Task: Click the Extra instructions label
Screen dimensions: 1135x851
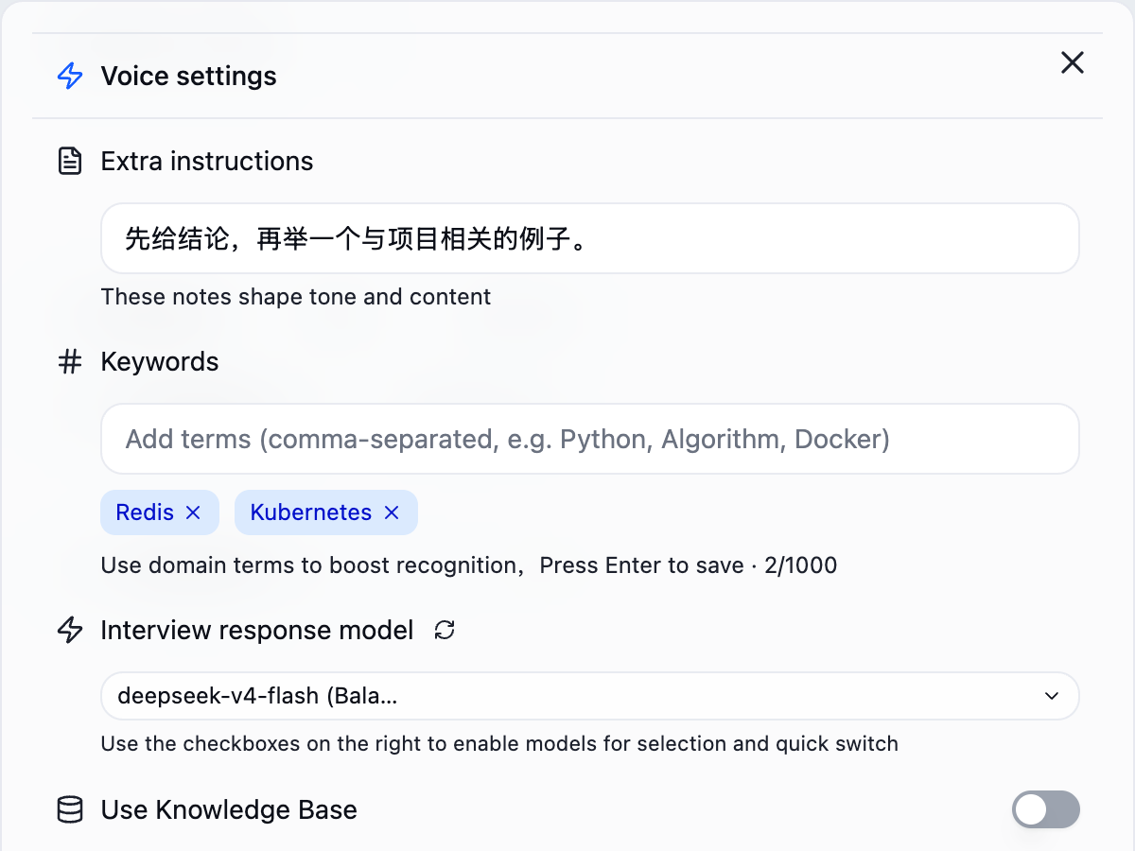Action: pyautogui.click(x=207, y=161)
